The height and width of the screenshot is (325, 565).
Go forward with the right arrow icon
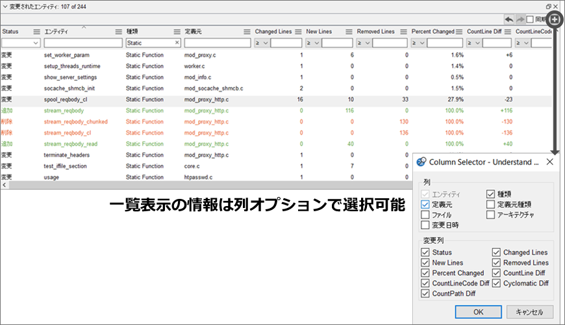coord(520,19)
